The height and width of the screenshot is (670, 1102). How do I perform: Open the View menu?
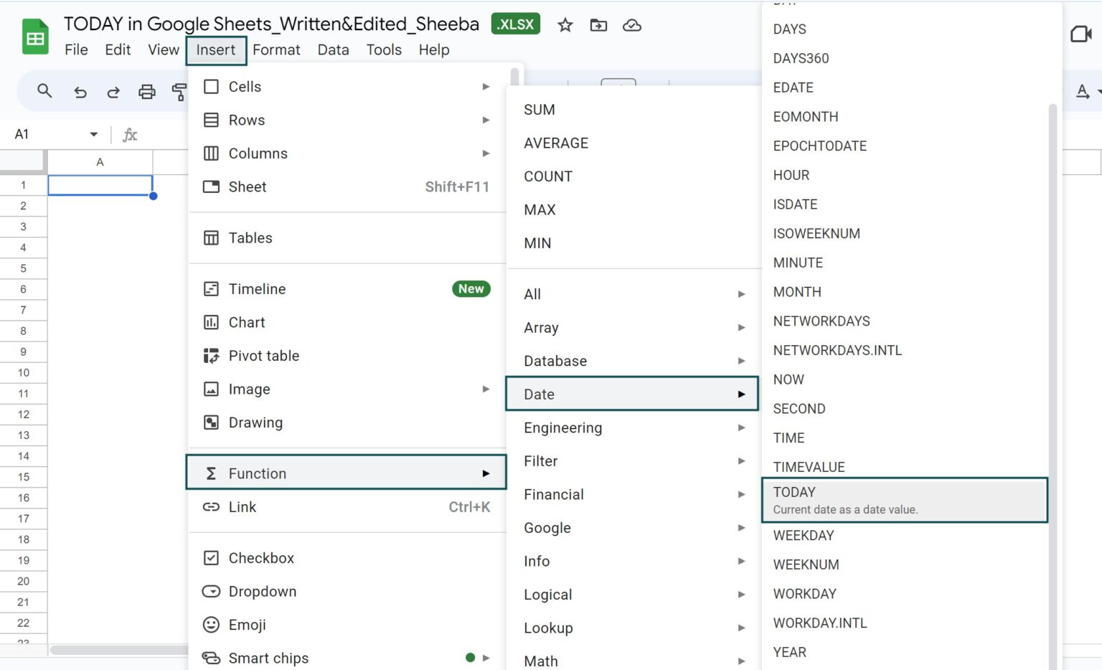coord(164,49)
